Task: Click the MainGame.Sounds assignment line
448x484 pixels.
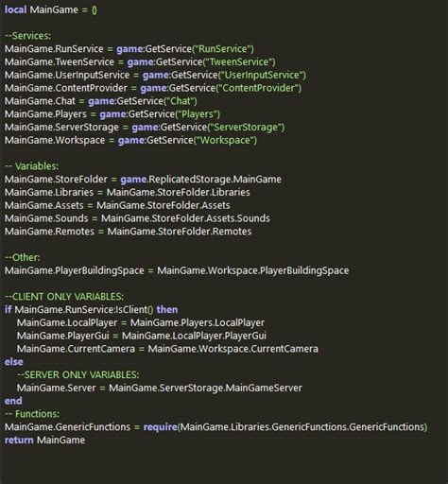Action: tap(137, 218)
